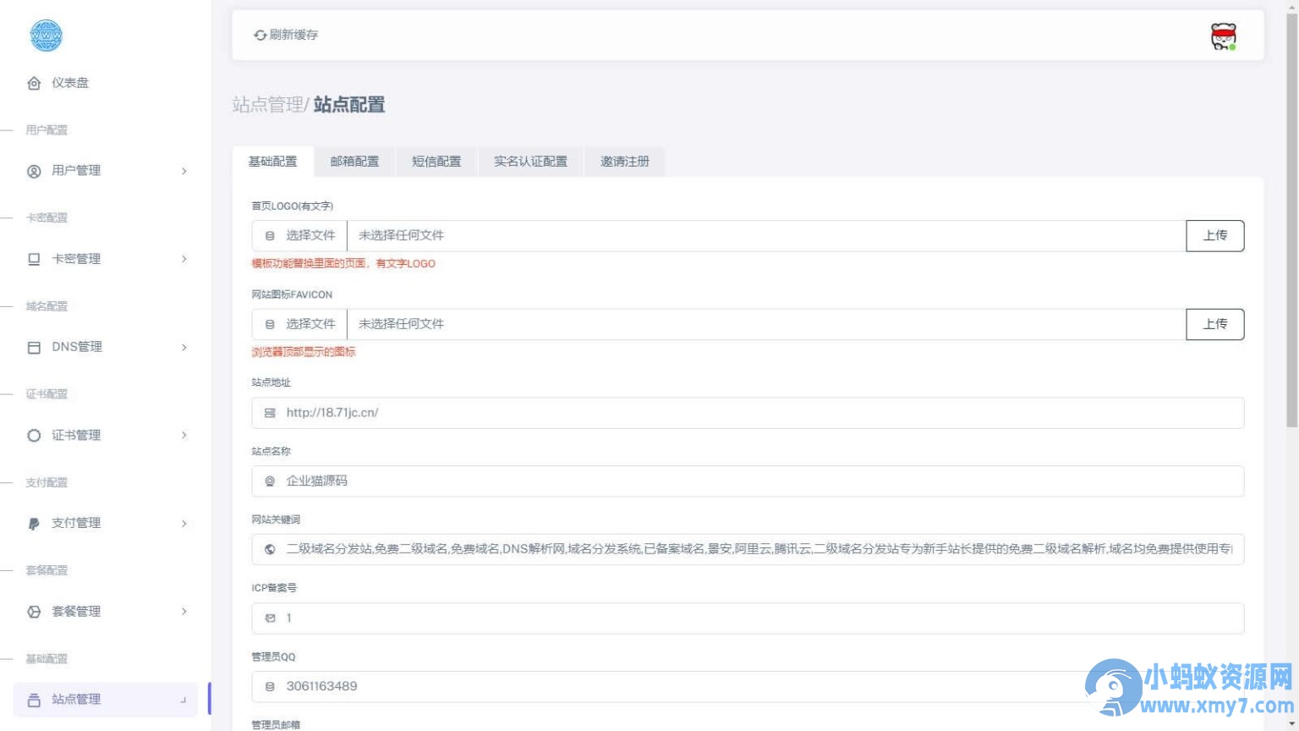Click the page vertical scrollbar
This screenshot has height=731, width=1299.
pyautogui.click(x=1291, y=220)
